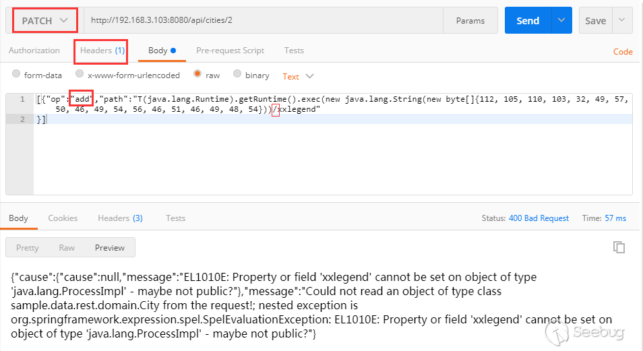
Task: Select the raw radio option
Action: coord(197,74)
